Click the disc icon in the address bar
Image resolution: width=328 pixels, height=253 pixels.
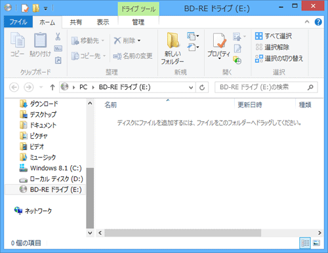click(64, 87)
